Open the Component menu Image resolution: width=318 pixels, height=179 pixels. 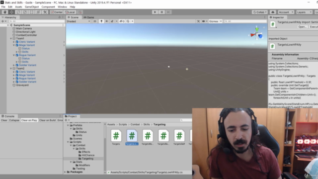(48, 6)
